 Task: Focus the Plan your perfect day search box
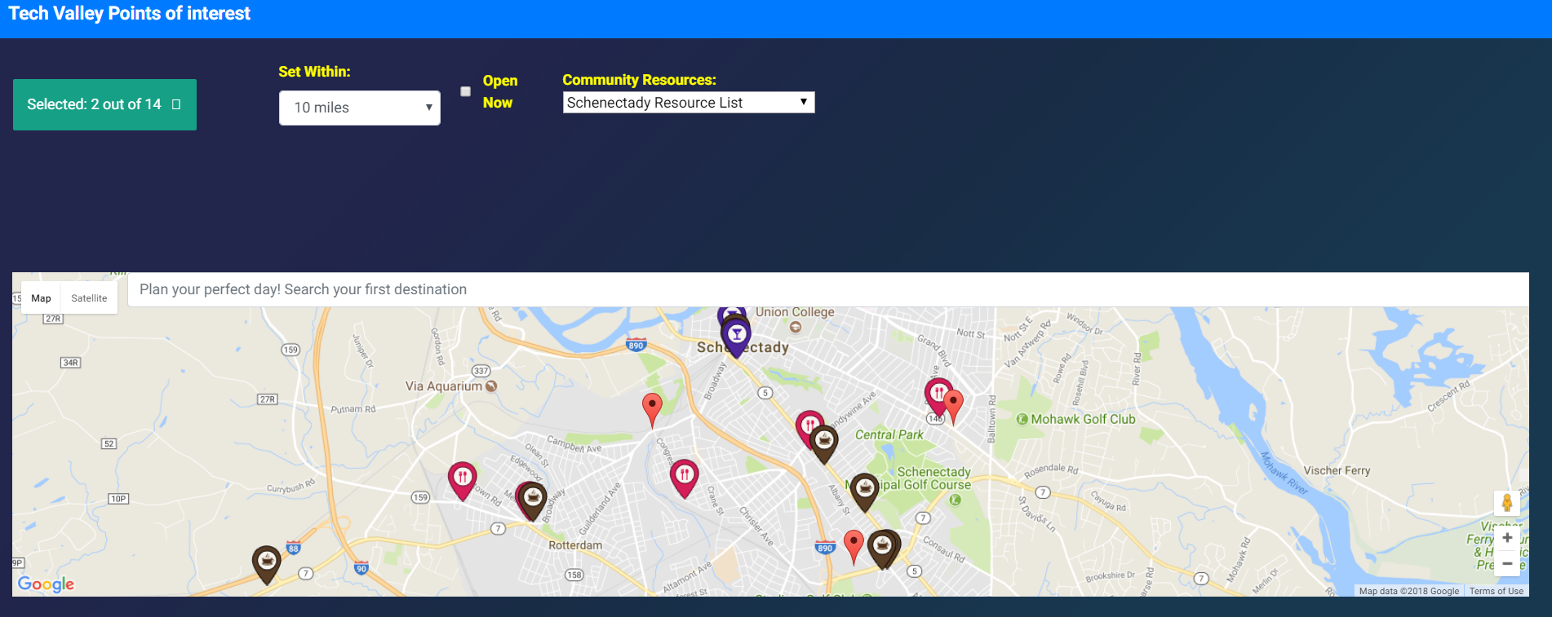tap(828, 289)
